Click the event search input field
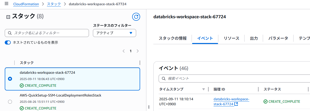The height and width of the screenshot is (111, 310). [235, 78]
